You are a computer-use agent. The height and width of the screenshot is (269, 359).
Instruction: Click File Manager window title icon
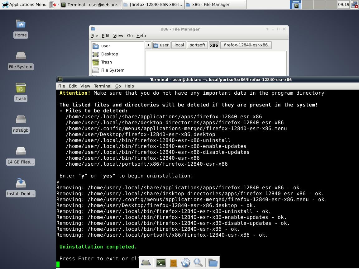(x=93, y=29)
